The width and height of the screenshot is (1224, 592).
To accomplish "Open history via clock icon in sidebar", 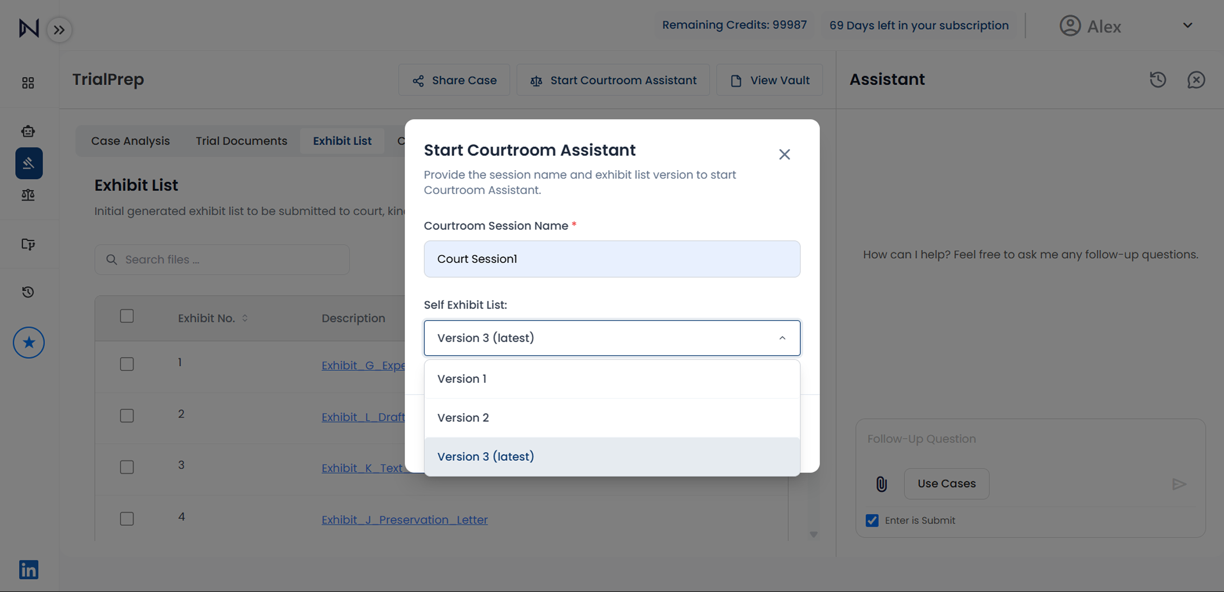I will (x=28, y=292).
